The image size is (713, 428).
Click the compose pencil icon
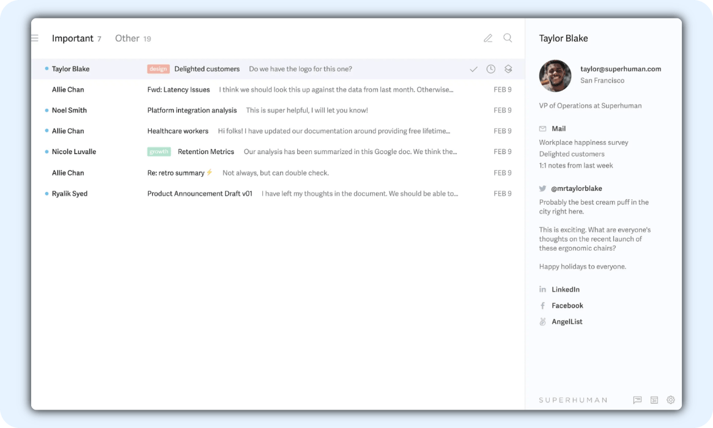pyautogui.click(x=488, y=39)
